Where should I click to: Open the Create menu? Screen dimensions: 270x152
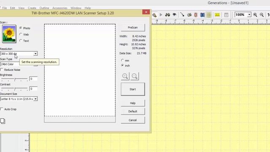32,8
